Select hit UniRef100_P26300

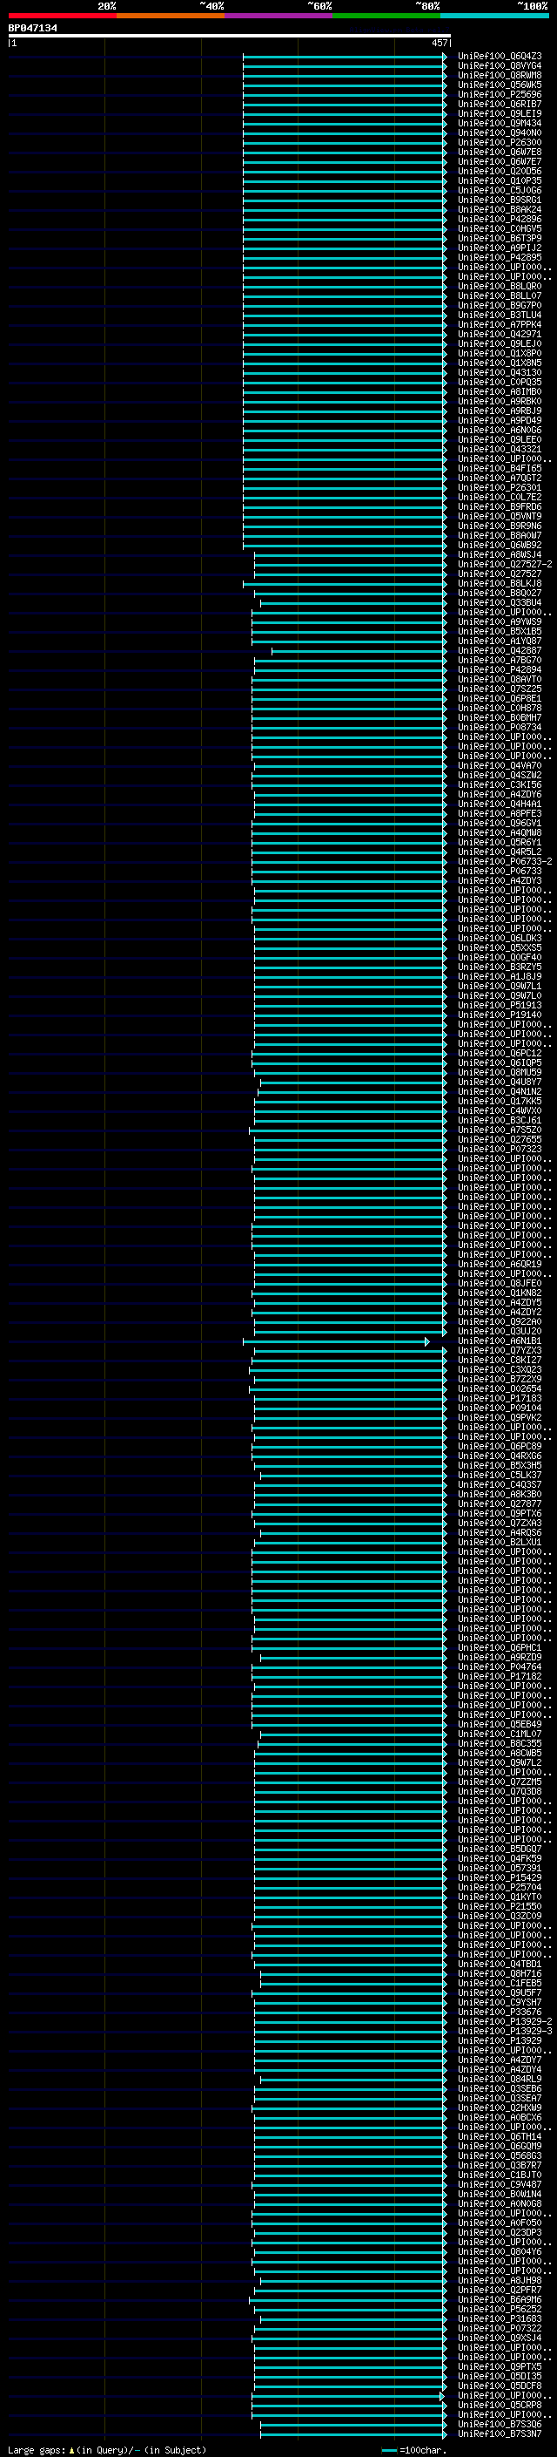point(500,142)
